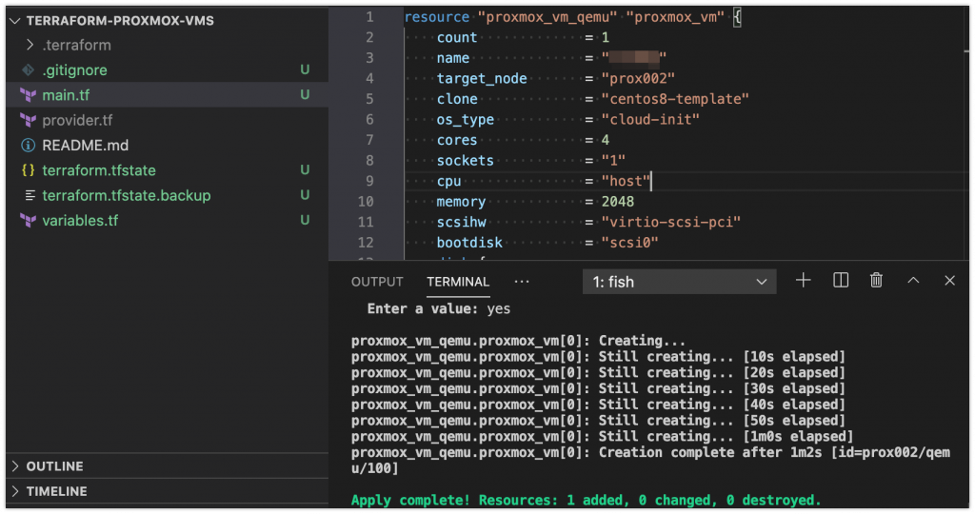Click the memory value 2048
The height and width of the screenshot is (514, 975).
click(x=617, y=202)
